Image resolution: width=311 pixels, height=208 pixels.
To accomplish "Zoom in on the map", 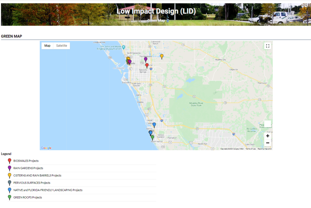I will point(268,136).
